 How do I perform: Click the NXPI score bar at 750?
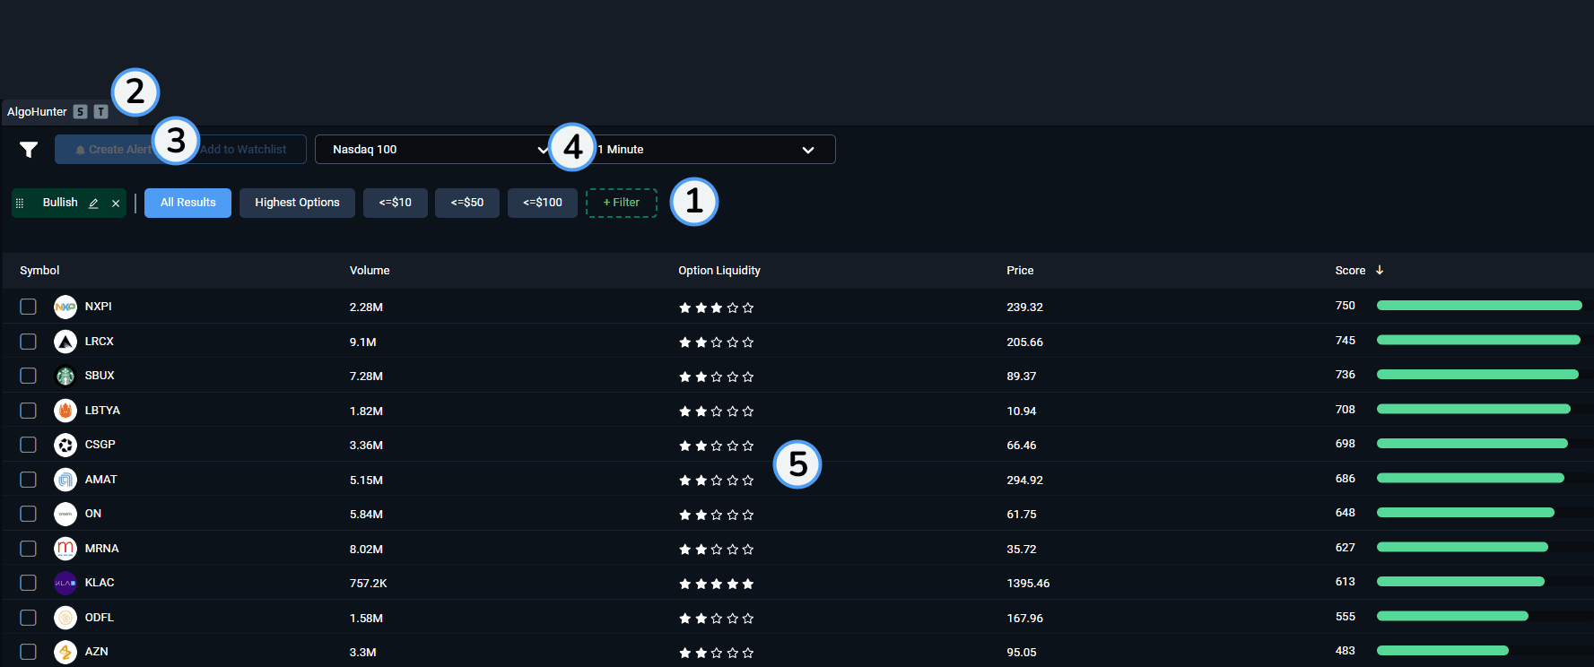1479,306
